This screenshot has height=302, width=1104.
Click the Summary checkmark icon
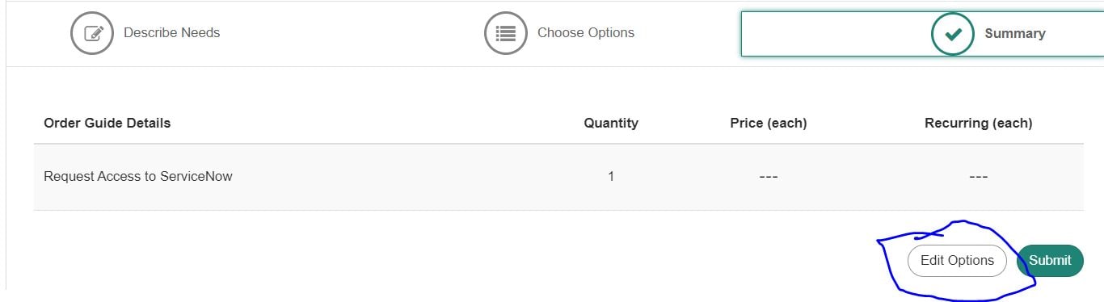(953, 34)
